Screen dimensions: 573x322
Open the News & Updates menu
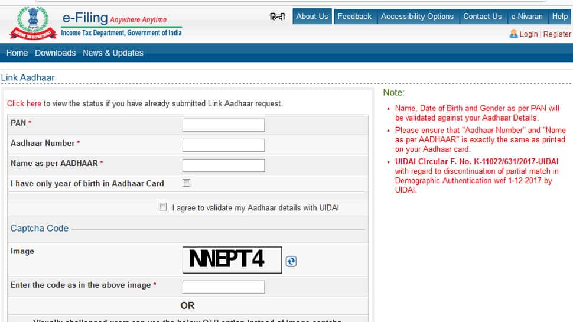point(113,53)
